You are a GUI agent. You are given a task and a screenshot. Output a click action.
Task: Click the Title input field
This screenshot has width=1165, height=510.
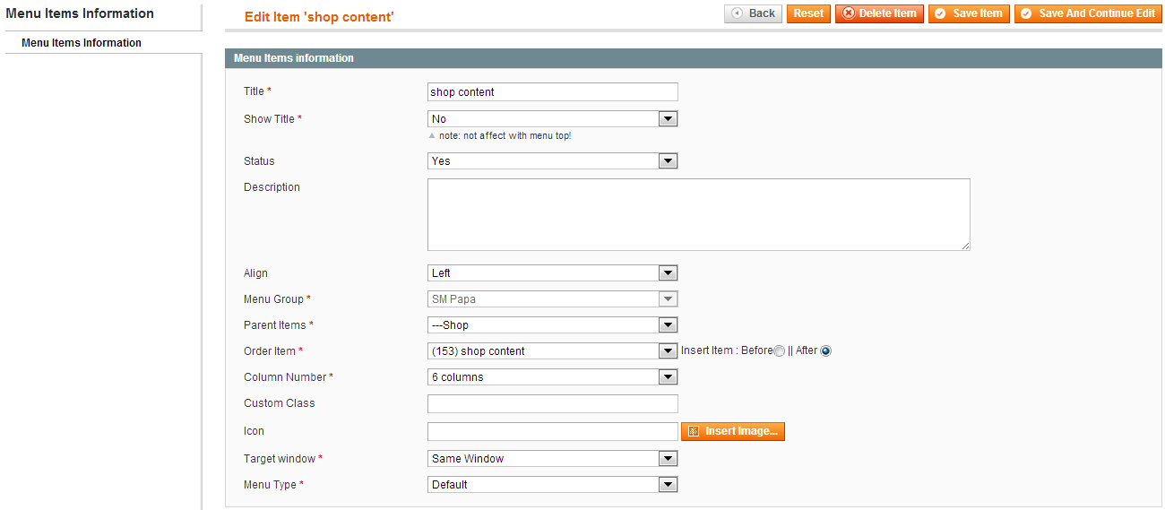553,91
